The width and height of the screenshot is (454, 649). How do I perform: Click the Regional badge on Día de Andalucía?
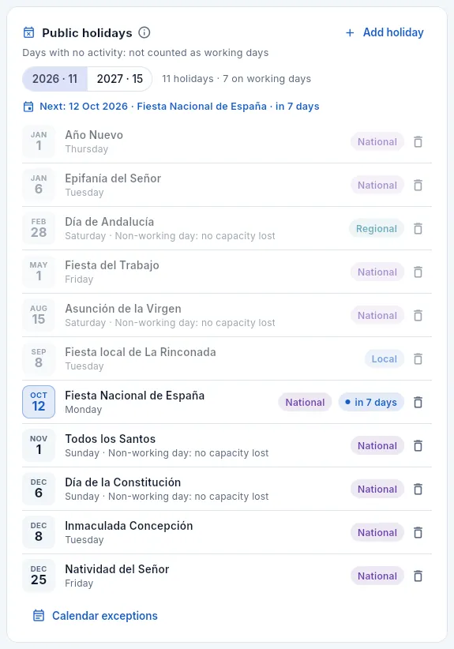[x=377, y=228]
